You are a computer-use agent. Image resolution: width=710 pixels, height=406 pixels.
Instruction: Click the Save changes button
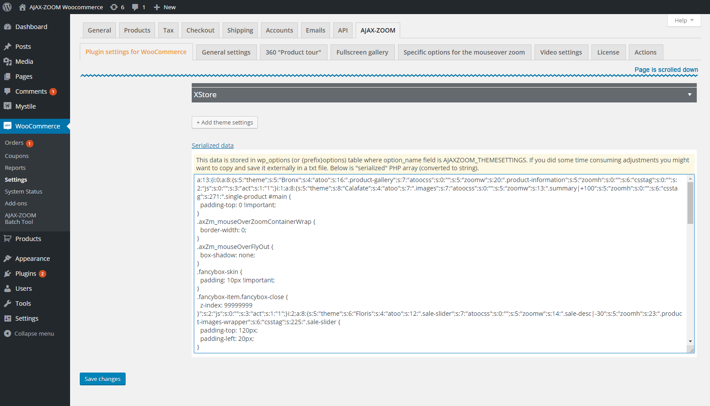(x=103, y=379)
